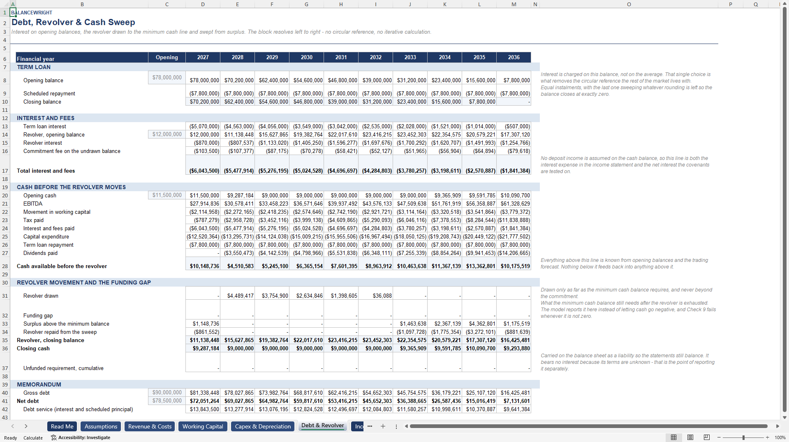This screenshot has height=442, width=789.
Task: Select column B header
Action: pos(82,4)
